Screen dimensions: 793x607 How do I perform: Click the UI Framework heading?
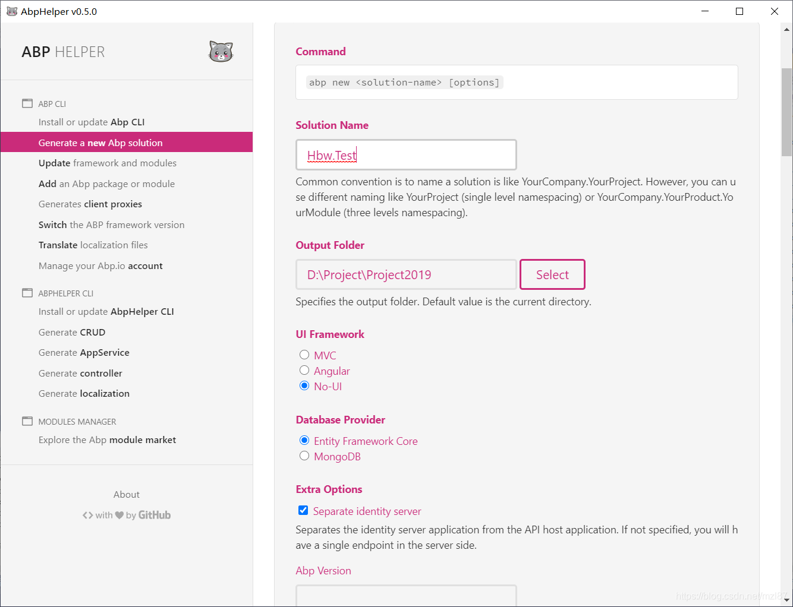point(330,334)
